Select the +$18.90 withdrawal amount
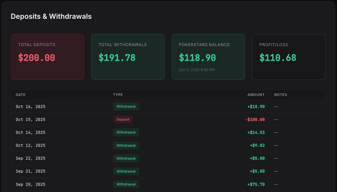 click(256, 107)
